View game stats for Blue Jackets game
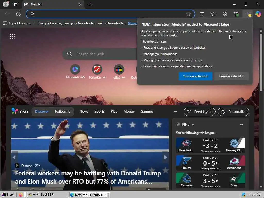The image size is (264, 198). (x=210, y=151)
